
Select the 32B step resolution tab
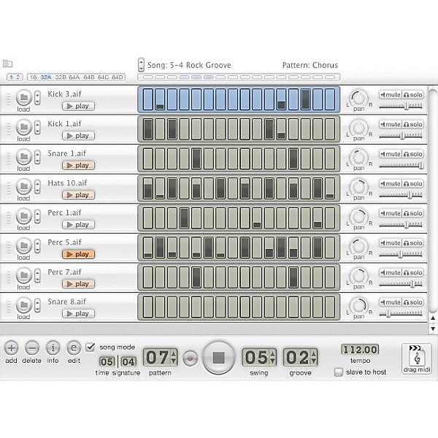click(x=61, y=77)
